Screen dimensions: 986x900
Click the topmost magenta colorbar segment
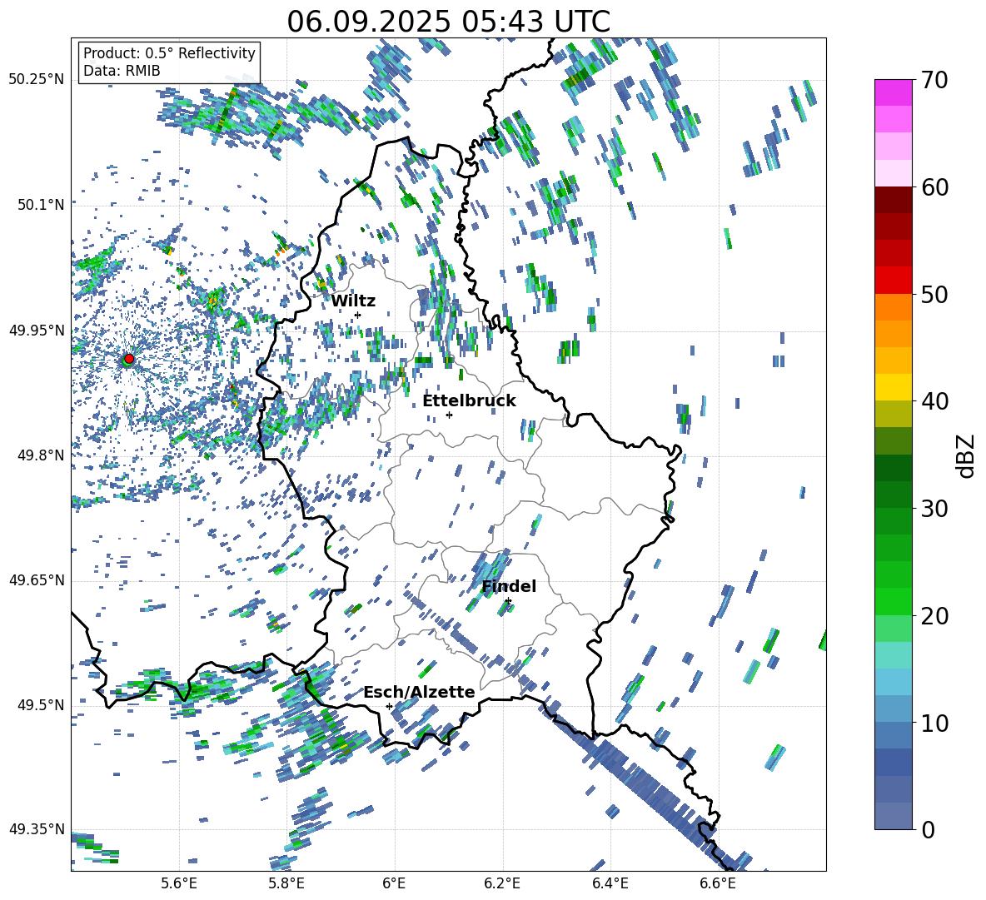coord(893,93)
